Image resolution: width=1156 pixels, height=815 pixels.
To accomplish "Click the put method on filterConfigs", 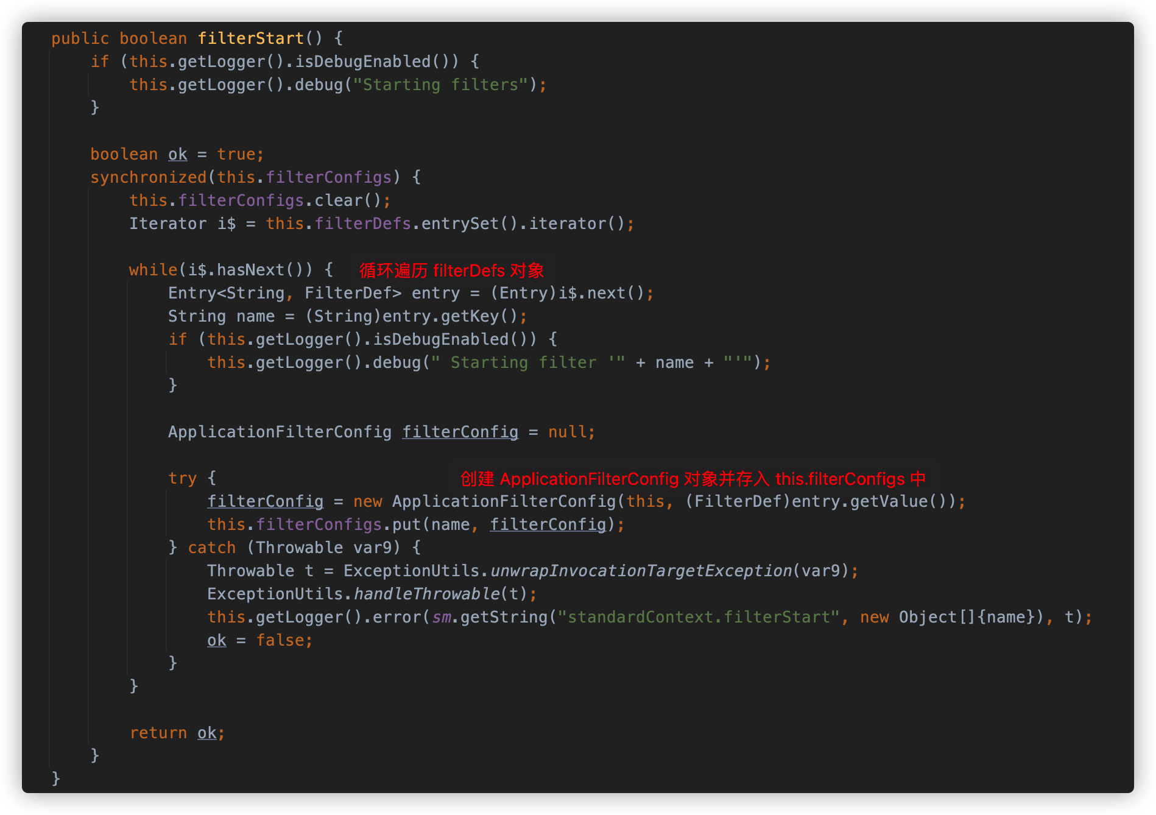I will pos(406,524).
